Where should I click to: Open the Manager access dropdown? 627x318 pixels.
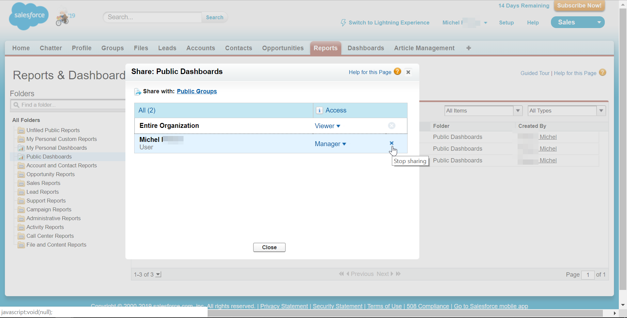[330, 144]
